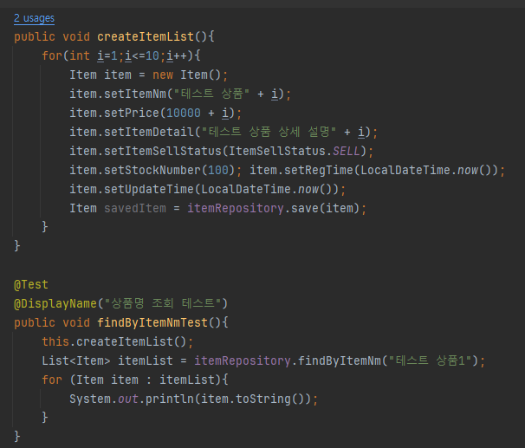Screen dimensions: 525x448
Task: Click List<Item> type declaration
Action: coord(76,361)
